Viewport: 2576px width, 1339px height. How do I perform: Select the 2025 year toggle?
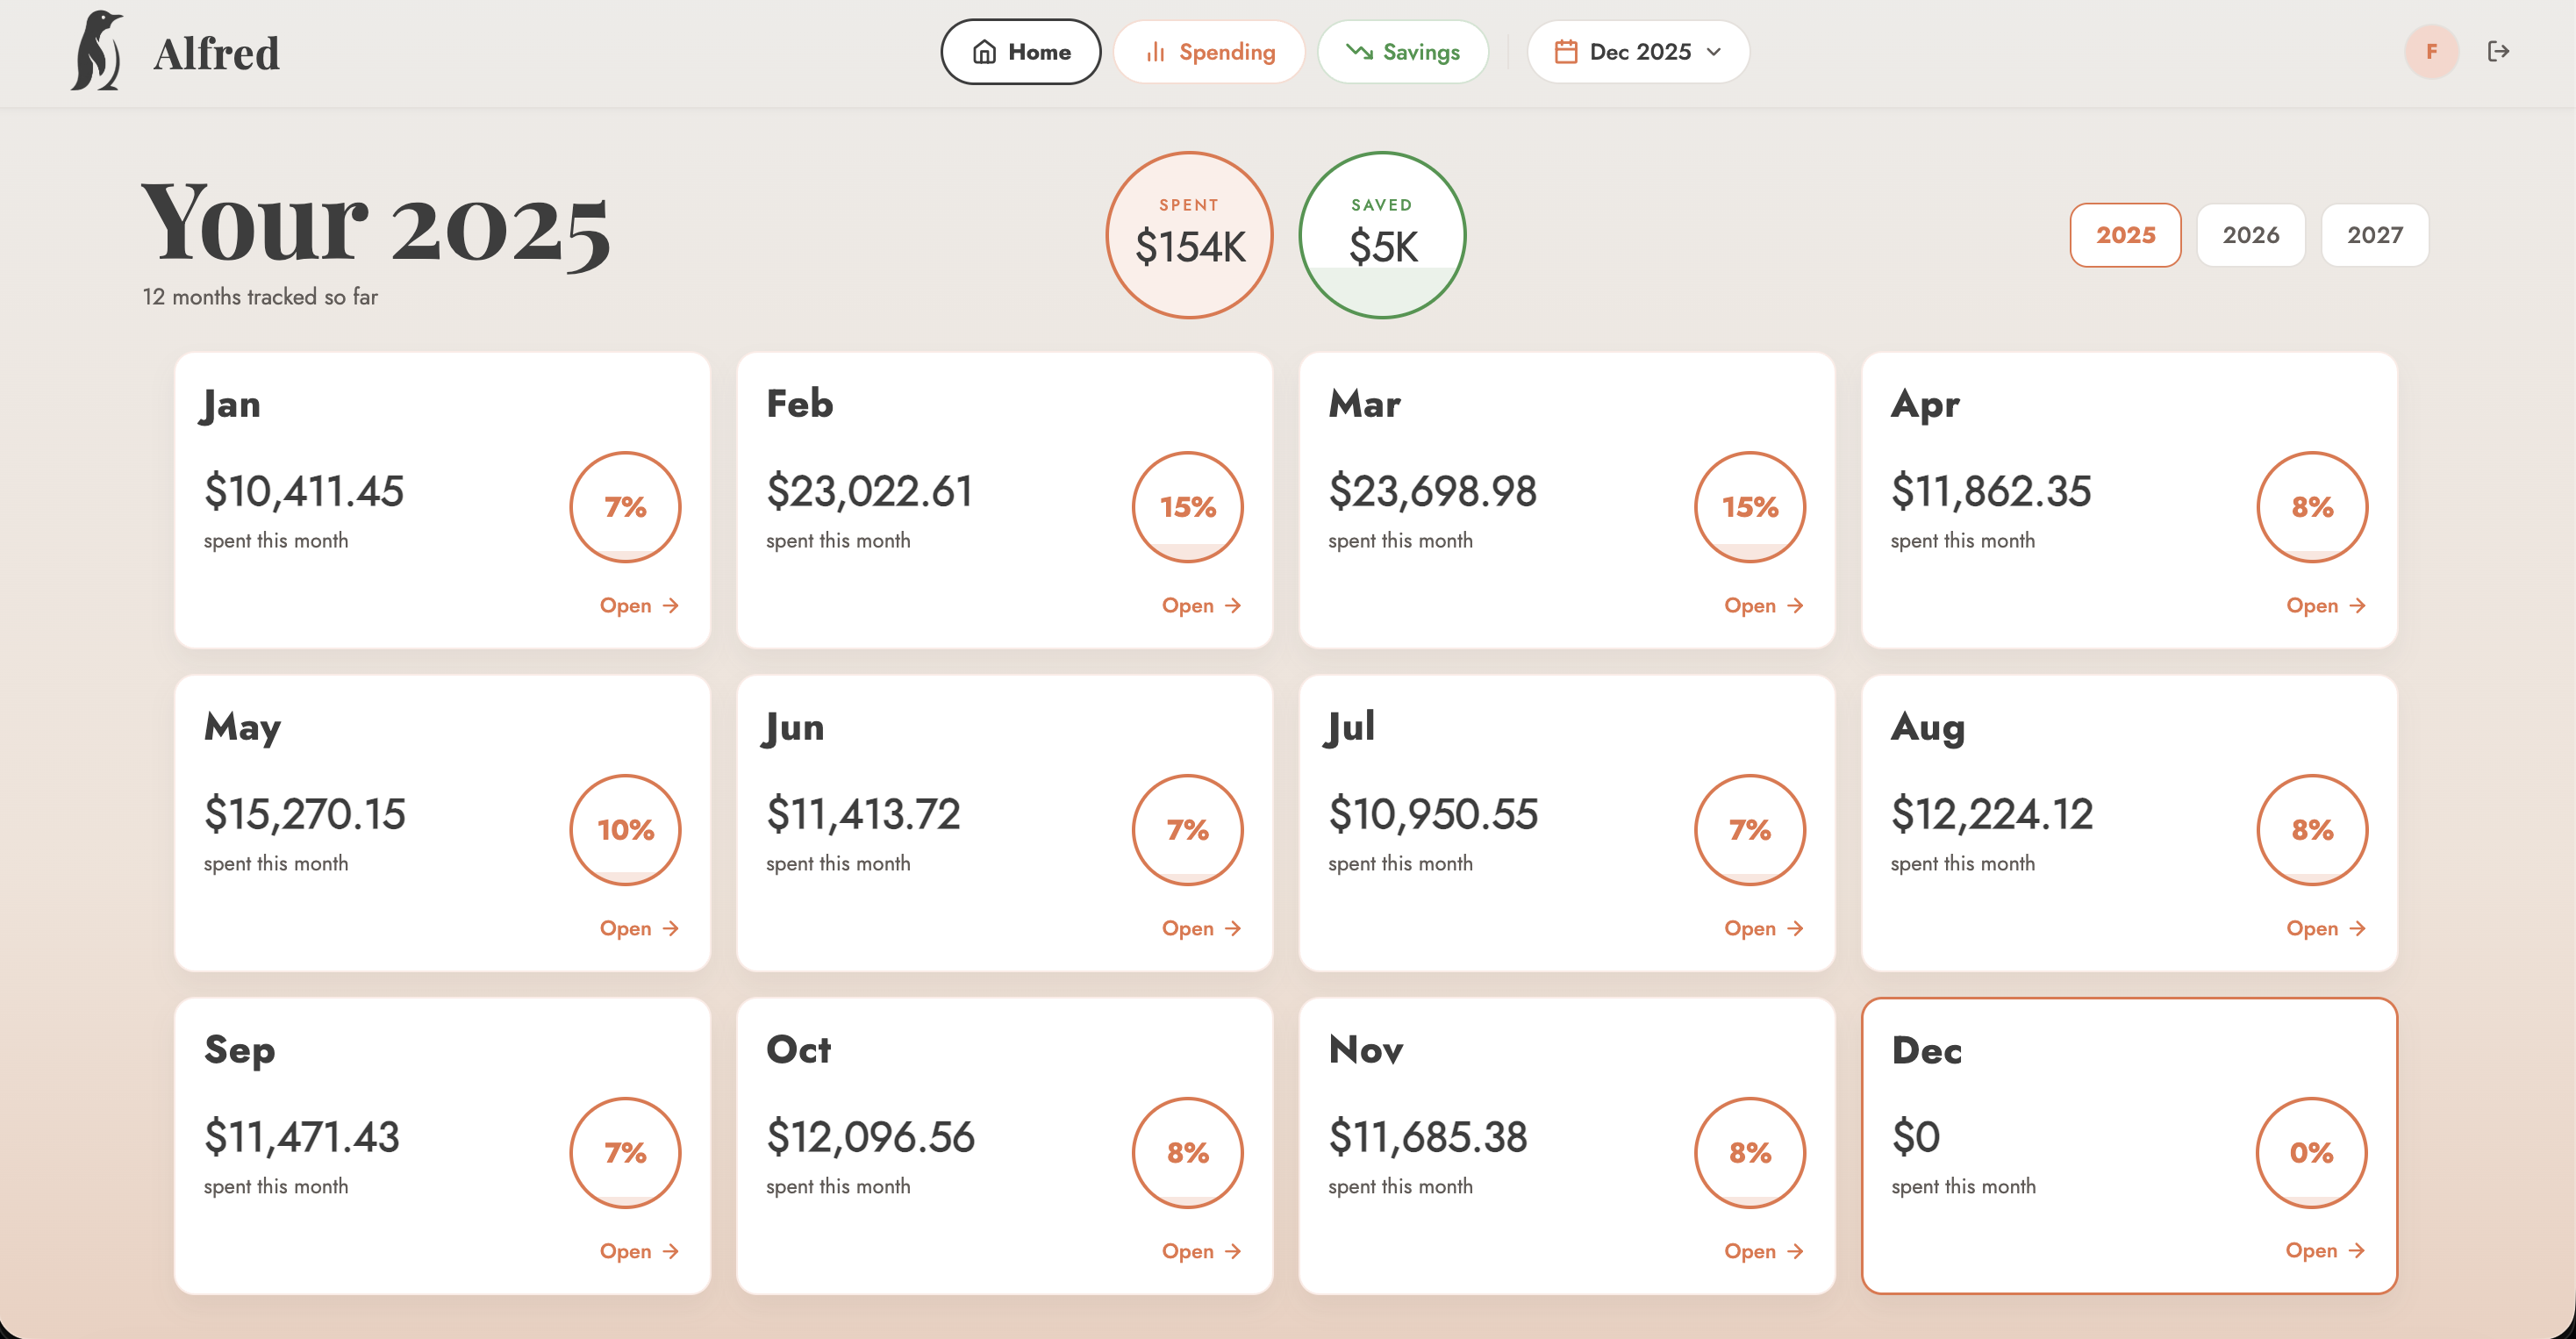point(2125,235)
